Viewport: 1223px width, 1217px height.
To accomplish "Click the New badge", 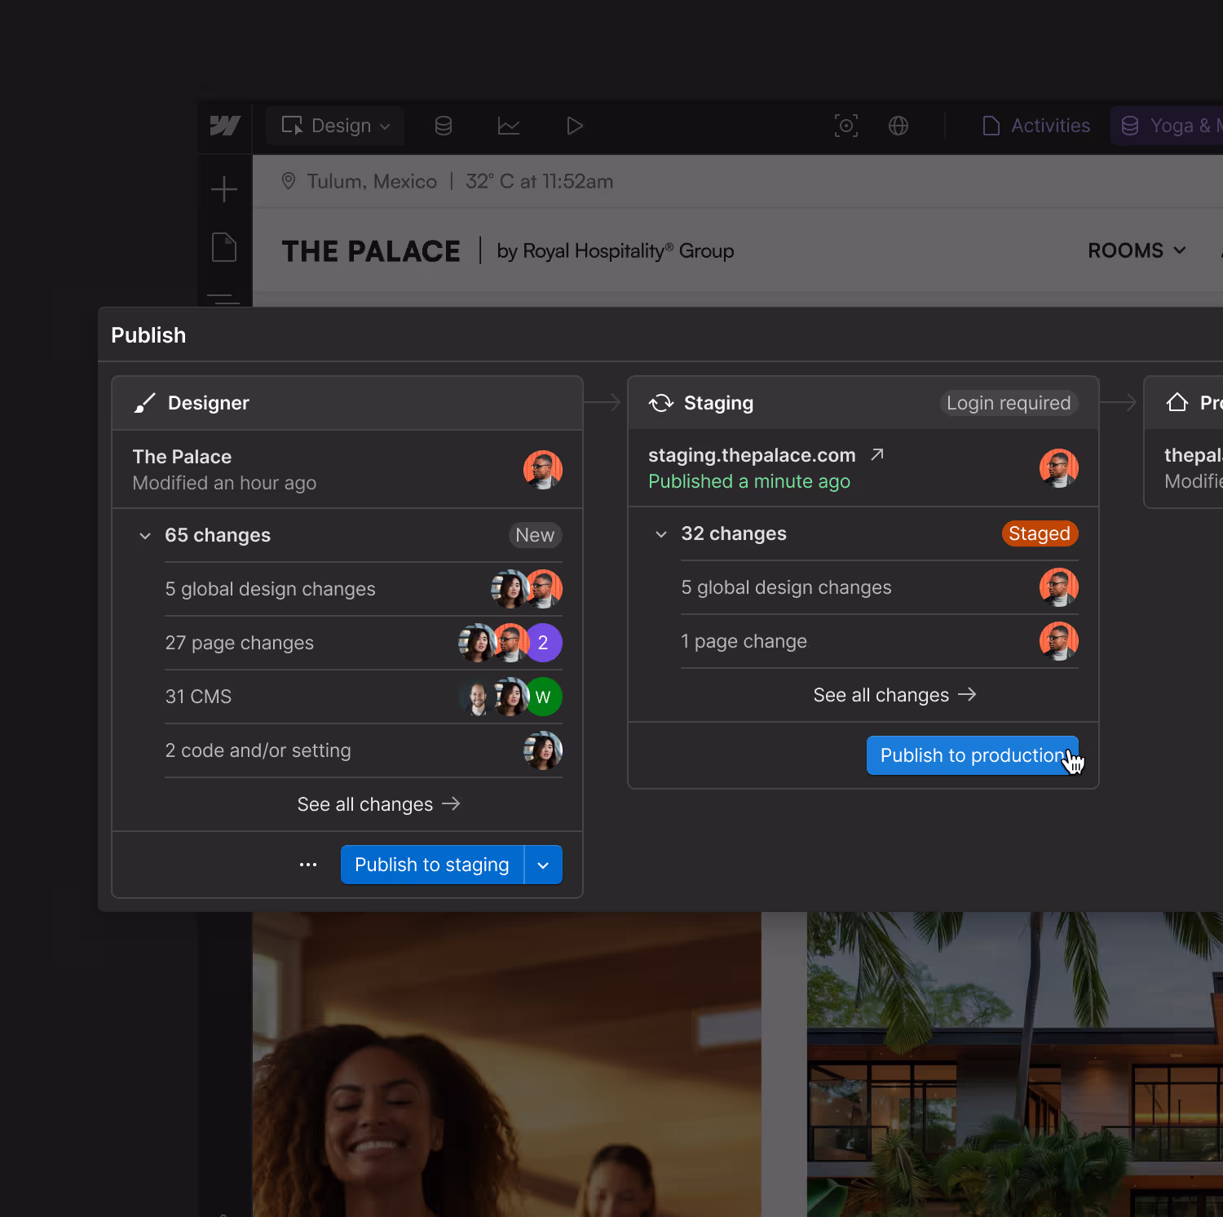I will click(535, 535).
